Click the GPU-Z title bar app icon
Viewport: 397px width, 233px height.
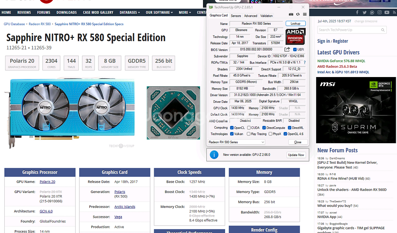click(211, 7)
